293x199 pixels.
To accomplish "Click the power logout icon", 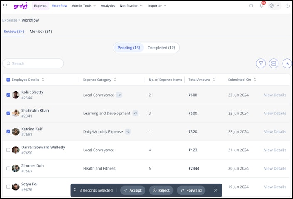I will [x=288, y=6].
